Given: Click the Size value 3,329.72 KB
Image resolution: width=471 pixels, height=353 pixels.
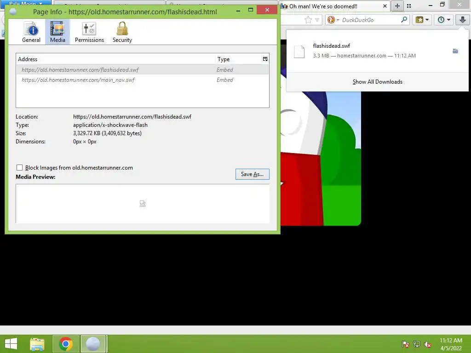Looking at the screenshot, I should click(x=107, y=133).
